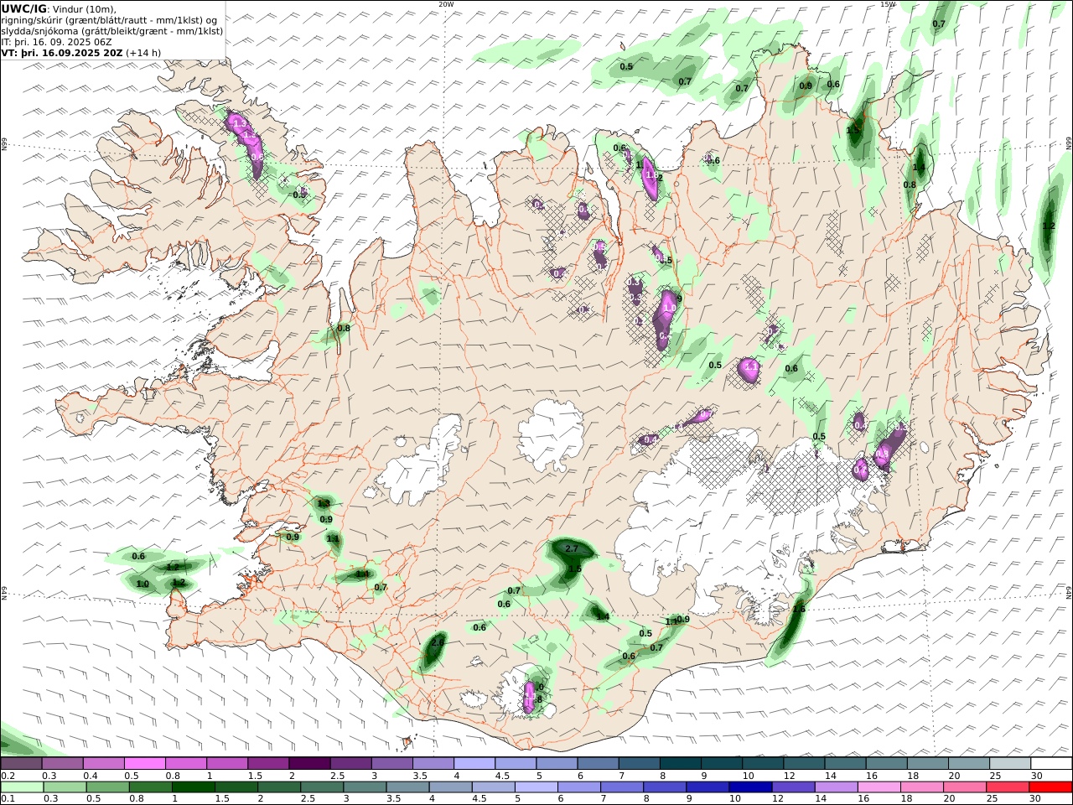Viewport: 1073px width, 805px height.
Task: Click the "20W" longitude label
Action: click(x=446, y=4)
